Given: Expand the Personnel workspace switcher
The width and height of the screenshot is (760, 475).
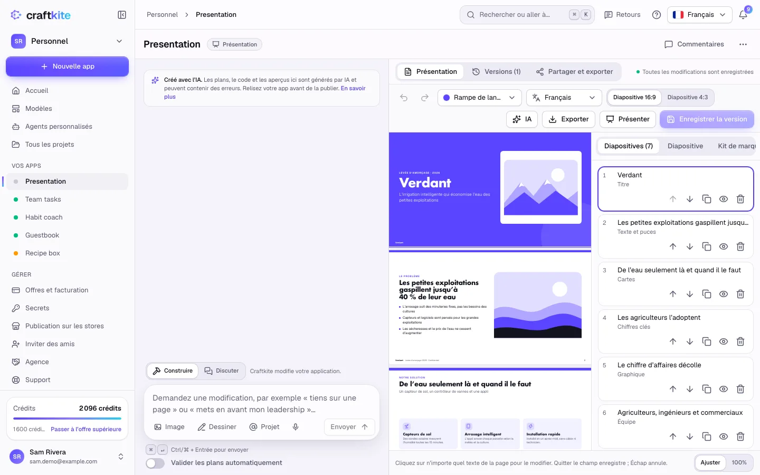Looking at the screenshot, I should coord(67,41).
